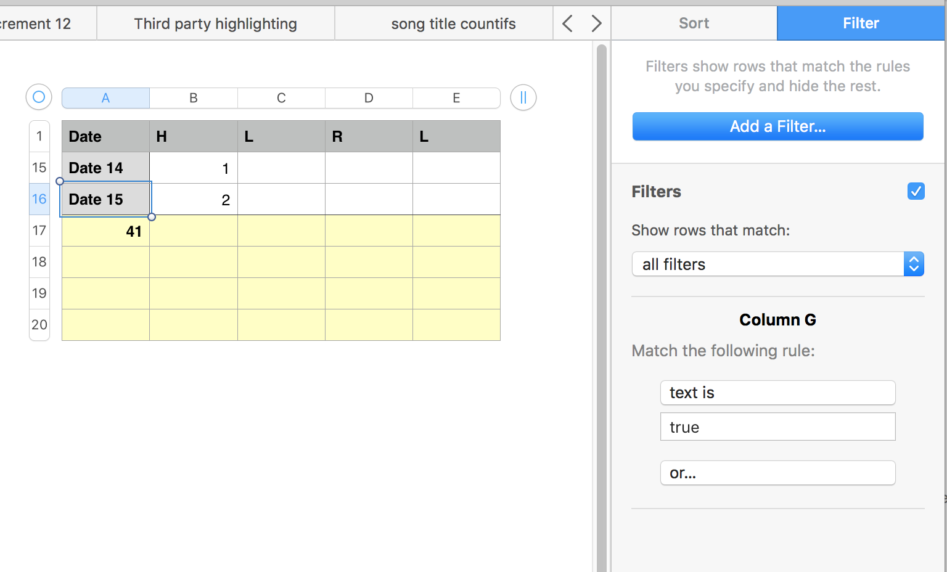Switch to the Sort tab
This screenshot has width=947, height=572.
tap(694, 23)
